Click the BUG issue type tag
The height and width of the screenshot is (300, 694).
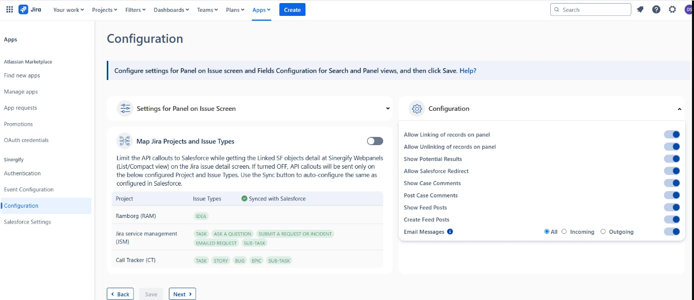240,261
